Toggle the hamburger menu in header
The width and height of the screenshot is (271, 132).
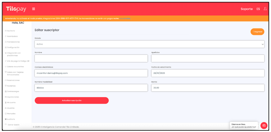[x=33, y=9]
